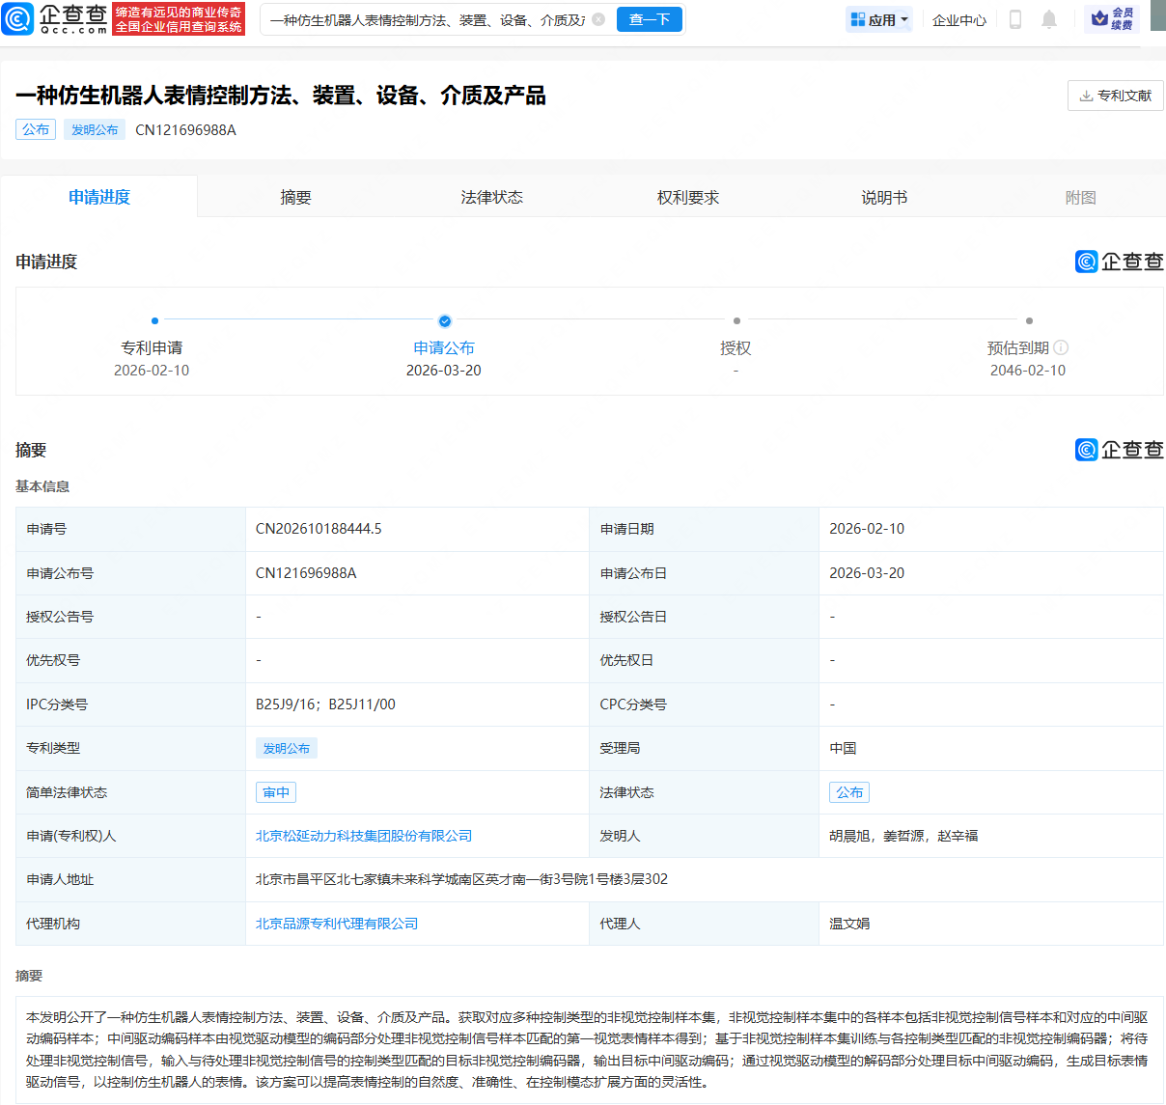Switch to the 权利要求 tab
Viewport: 1166px width, 1105px height.
688,197
